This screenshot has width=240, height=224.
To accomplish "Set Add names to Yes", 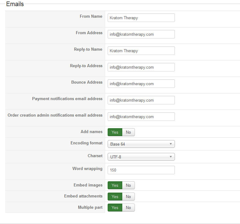I will [115, 132].
